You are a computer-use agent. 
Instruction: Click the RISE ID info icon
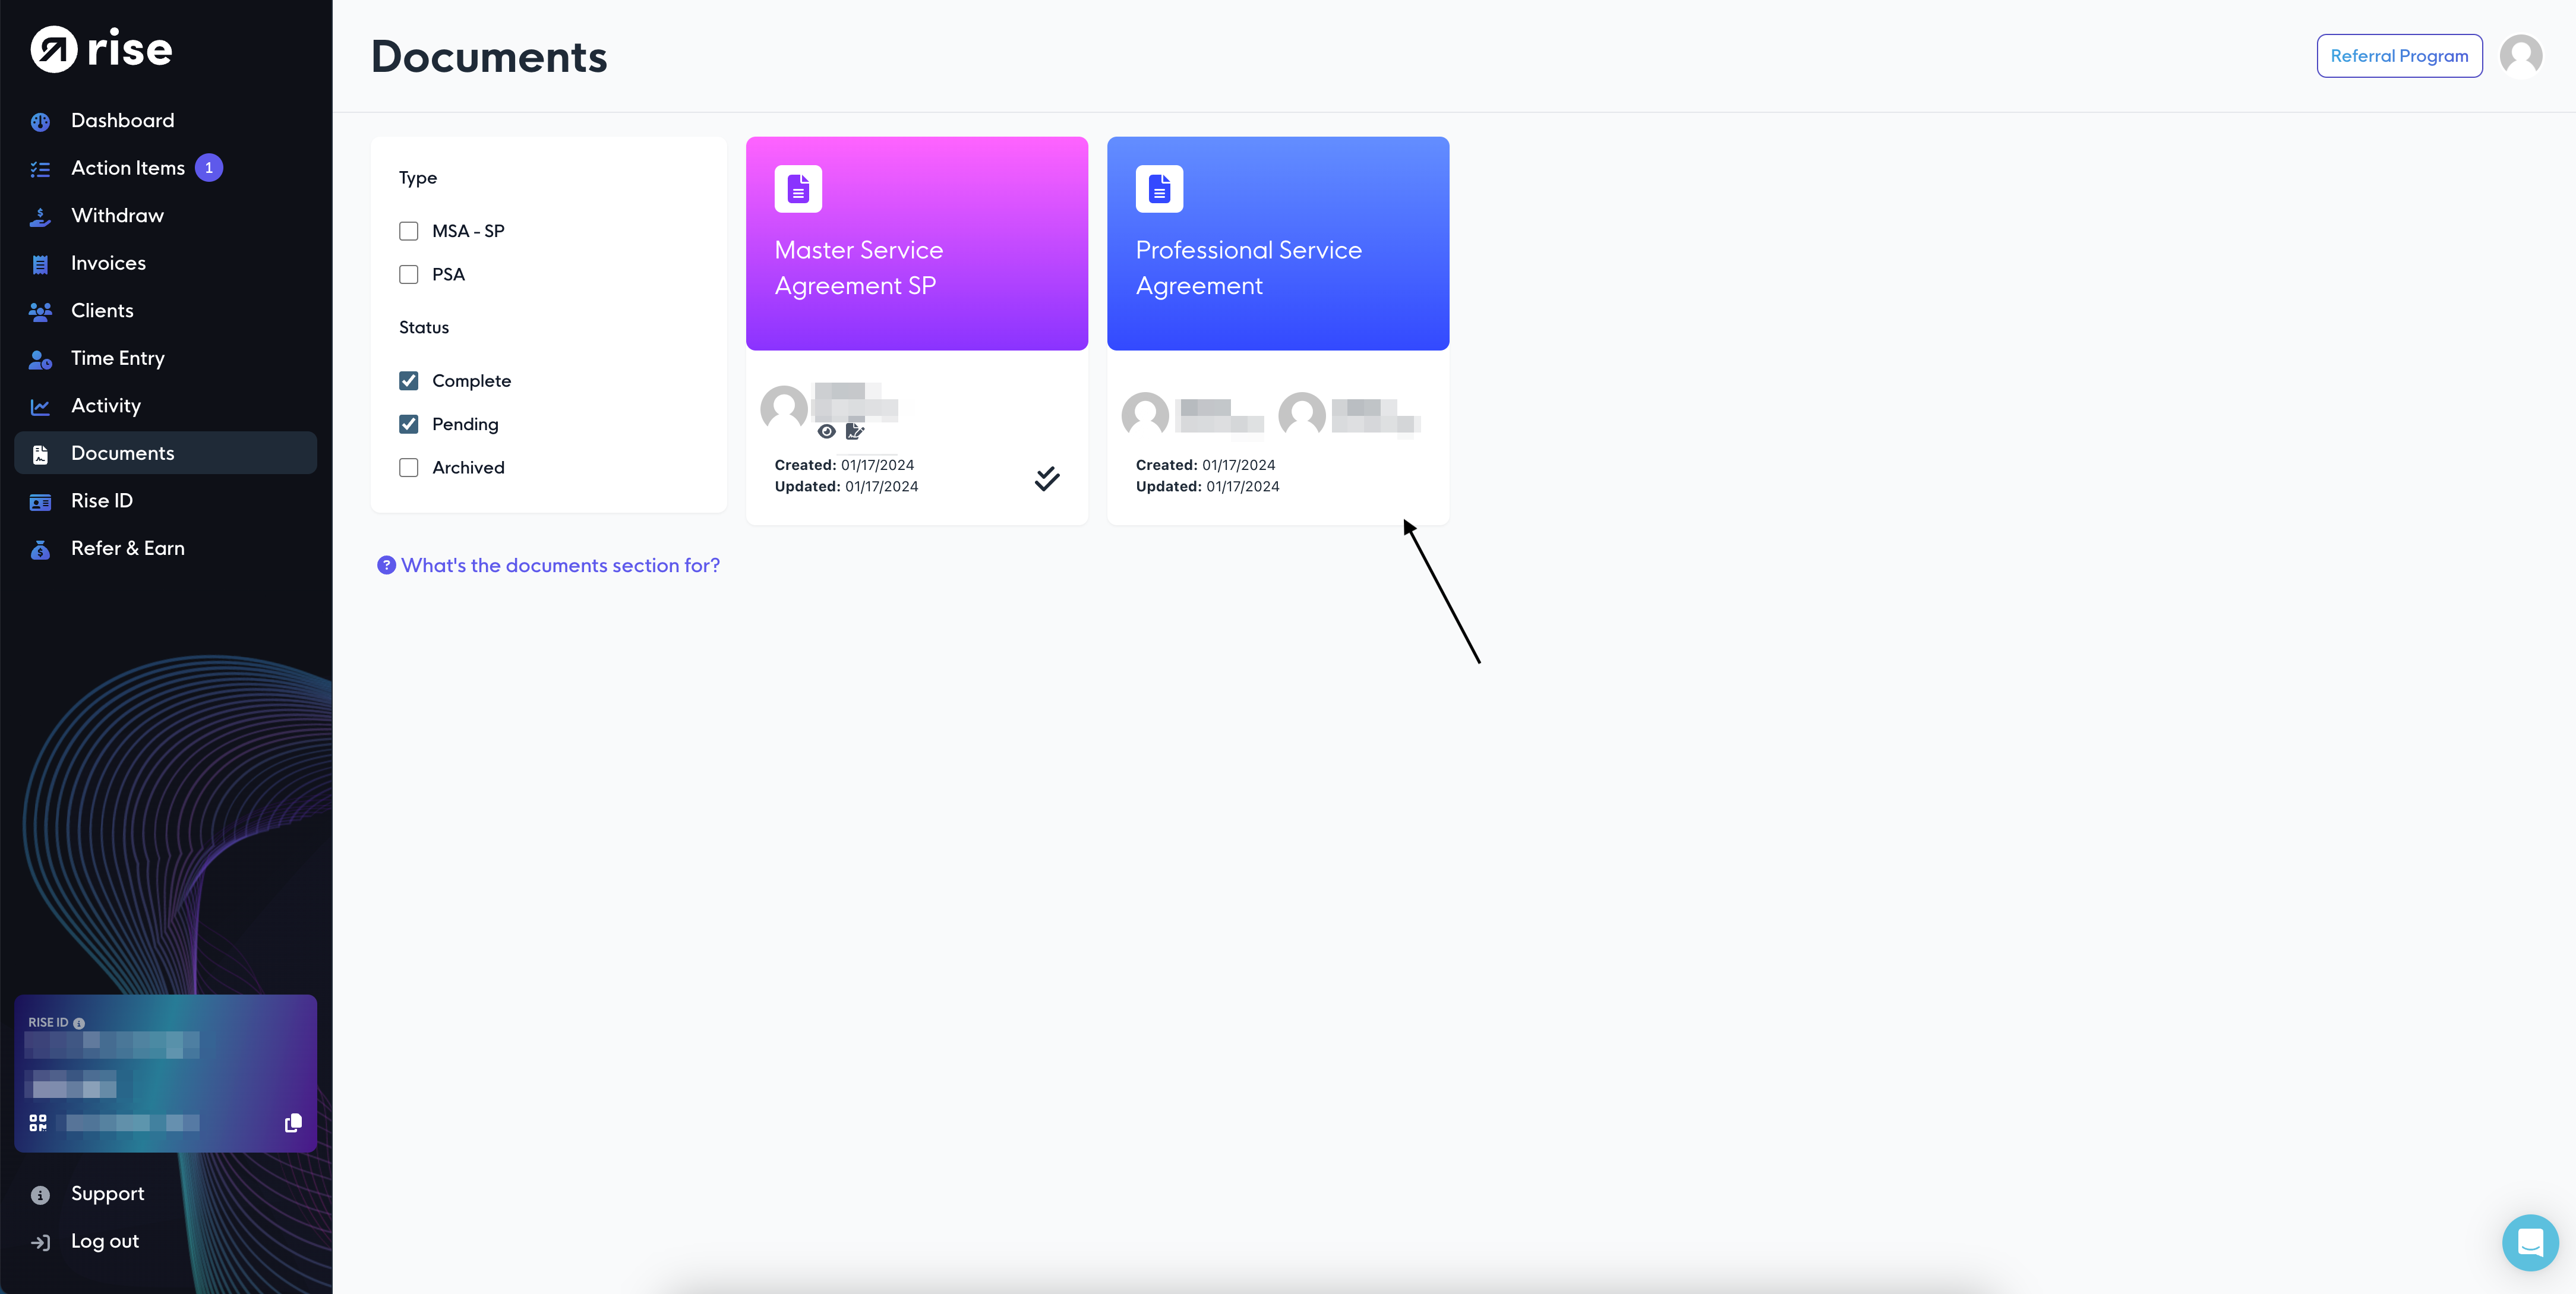[x=79, y=1023]
